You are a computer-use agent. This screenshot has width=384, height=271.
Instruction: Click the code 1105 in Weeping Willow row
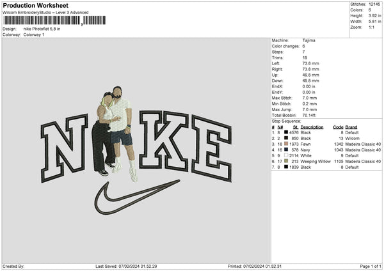coord(339,162)
